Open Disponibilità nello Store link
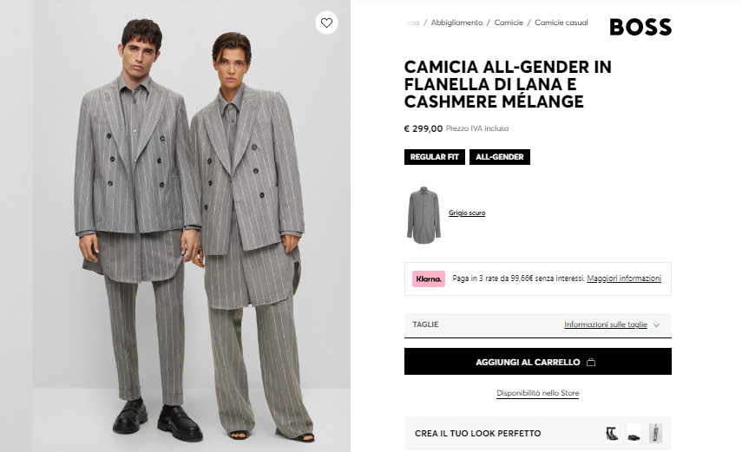Viewport: 742px width, 452px height. coord(537,394)
